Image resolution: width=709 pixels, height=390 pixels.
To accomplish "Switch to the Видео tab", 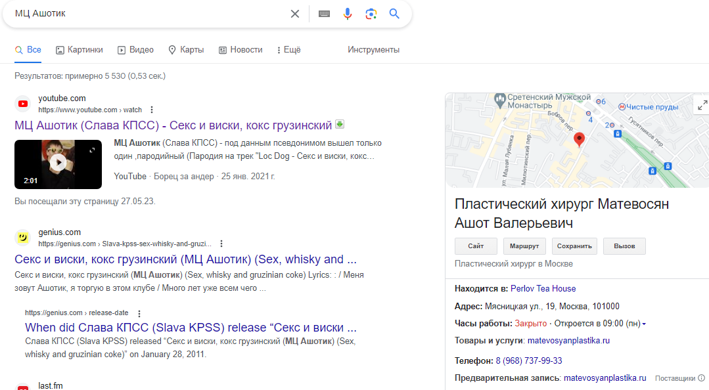I will 135,50.
